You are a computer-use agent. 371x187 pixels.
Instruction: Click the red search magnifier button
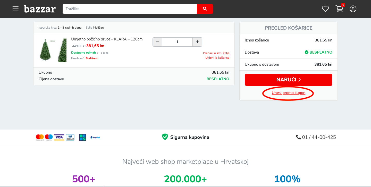click(205, 9)
